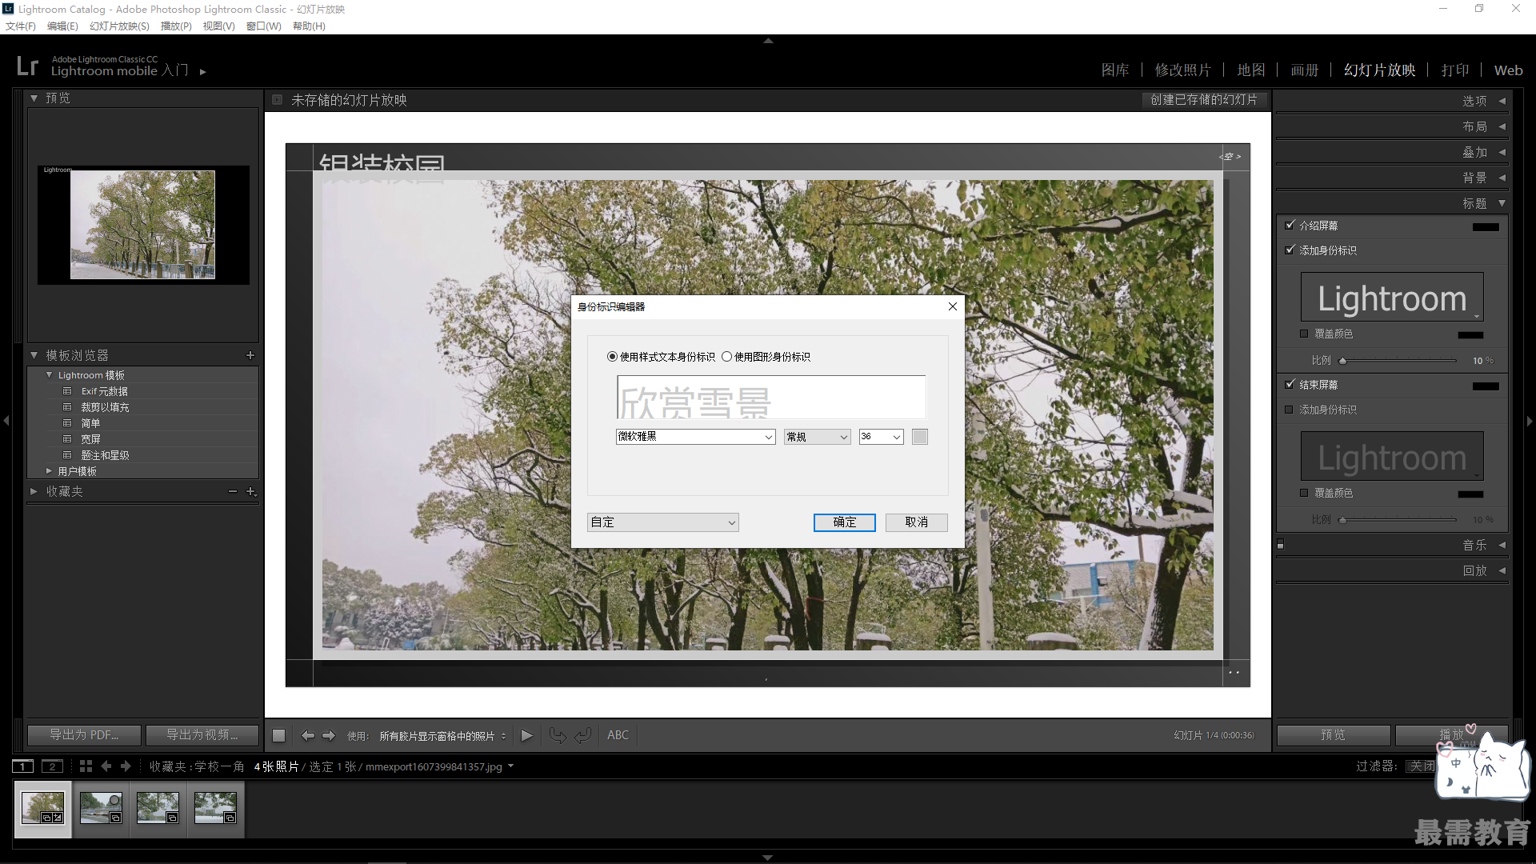This screenshot has width=1536, height=864.
Task: Open text color swatch in identity editor
Action: tap(920, 437)
